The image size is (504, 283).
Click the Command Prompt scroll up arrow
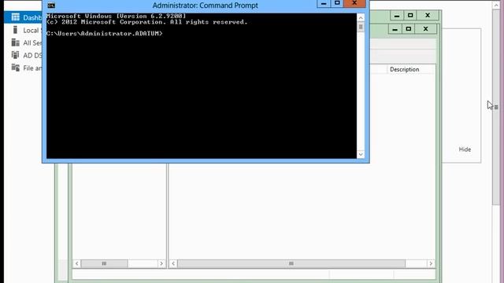pos(361,17)
